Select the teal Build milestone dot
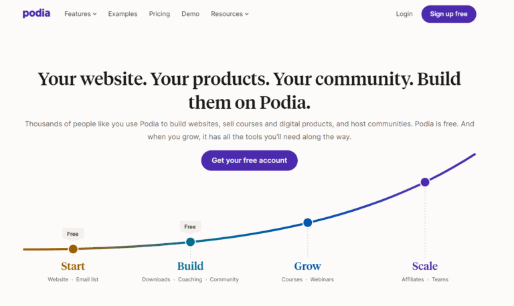Image resolution: width=514 pixels, height=306 pixels. [191, 242]
